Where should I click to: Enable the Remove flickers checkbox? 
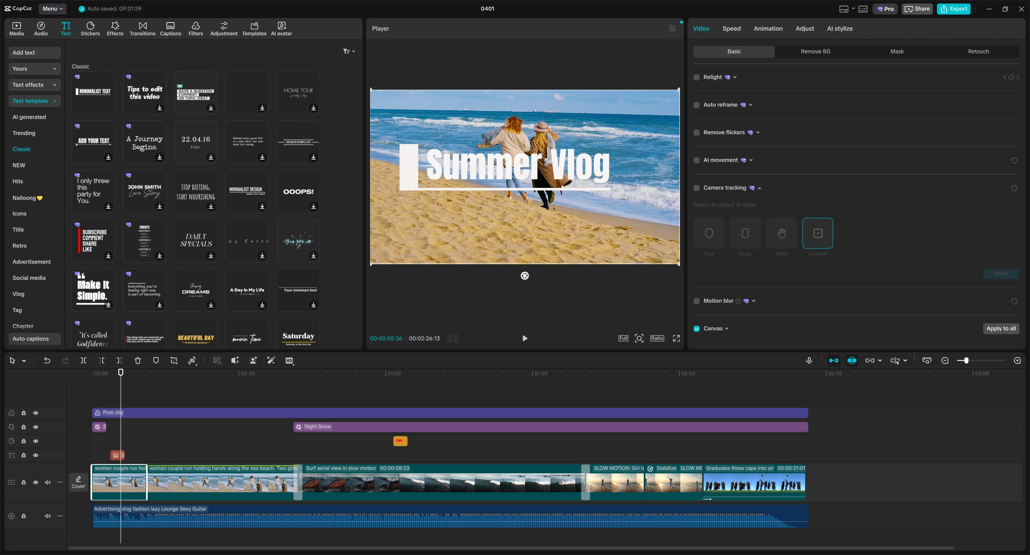pyautogui.click(x=696, y=132)
